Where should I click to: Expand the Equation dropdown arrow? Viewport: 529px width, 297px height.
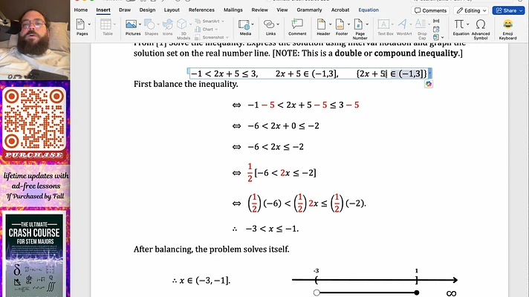tap(467, 25)
